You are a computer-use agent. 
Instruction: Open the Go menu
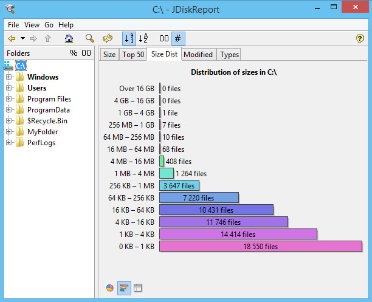pyautogui.click(x=49, y=25)
